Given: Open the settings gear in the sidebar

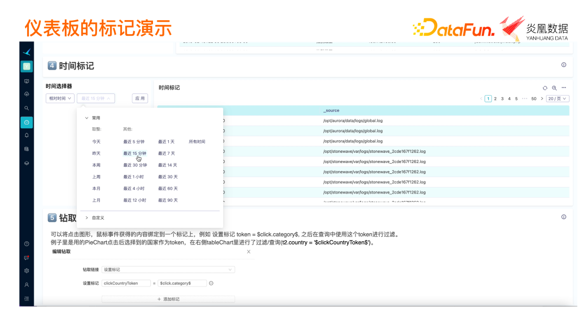Looking at the screenshot, I should (27, 271).
